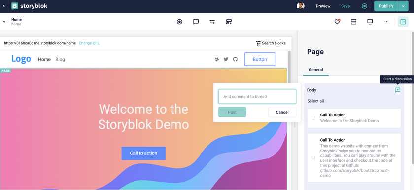Open the second Call To Action block
The width and height of the screenshot is (414, 190).
click(354, 158)
